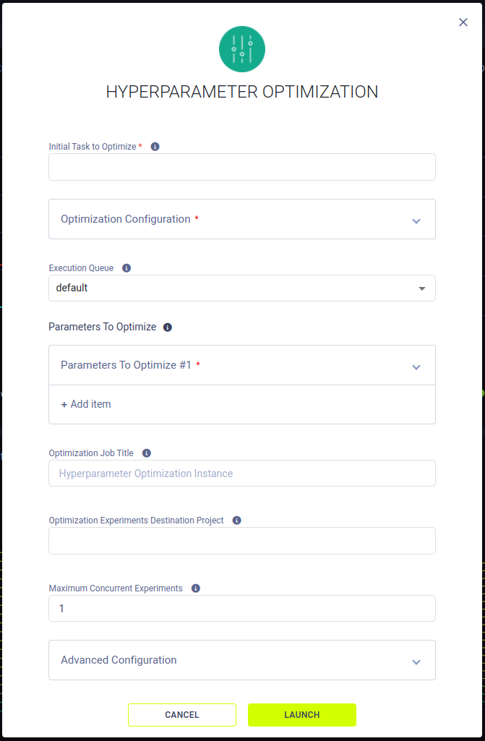This screenshot has width=485, height=741.
Task: Open the Execution Queue default dropdown
Action: pyautogui.click(x=242, y=288)
